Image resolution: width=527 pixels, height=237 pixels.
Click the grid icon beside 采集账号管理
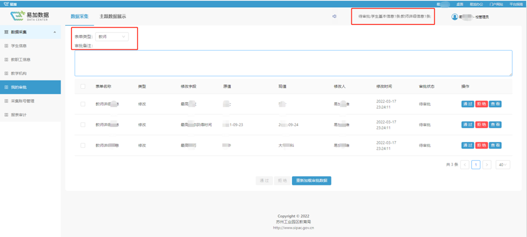point(6,101)
